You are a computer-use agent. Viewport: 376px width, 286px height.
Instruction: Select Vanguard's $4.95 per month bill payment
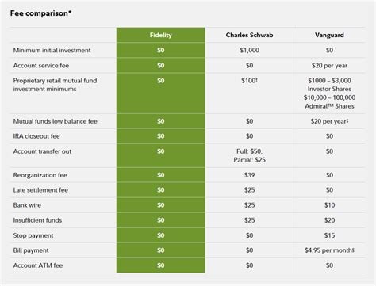click(x=329, y=250)
